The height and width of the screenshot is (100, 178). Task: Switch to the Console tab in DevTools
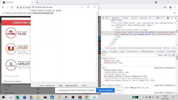[125, 18]
